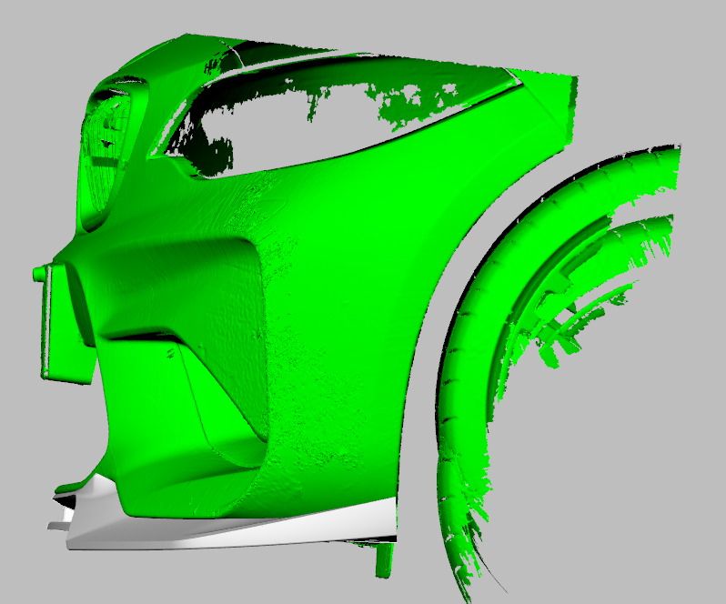Image resolution: width=726 pixels, height=604 pixels.
Task: Click the small green peg below the splitter
Action: tap(385, 559)
